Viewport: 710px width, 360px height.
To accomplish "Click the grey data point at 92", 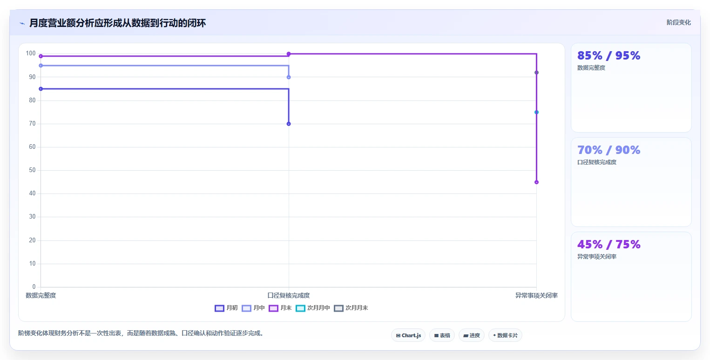I will [536, 73].
